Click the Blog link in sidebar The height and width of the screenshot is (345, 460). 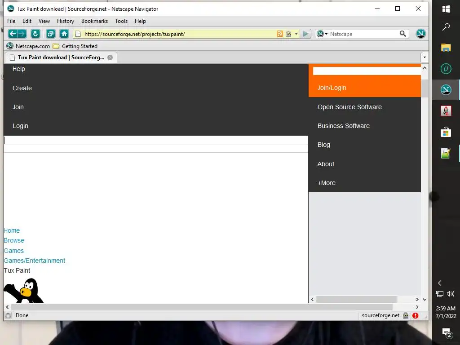point(323,145)
